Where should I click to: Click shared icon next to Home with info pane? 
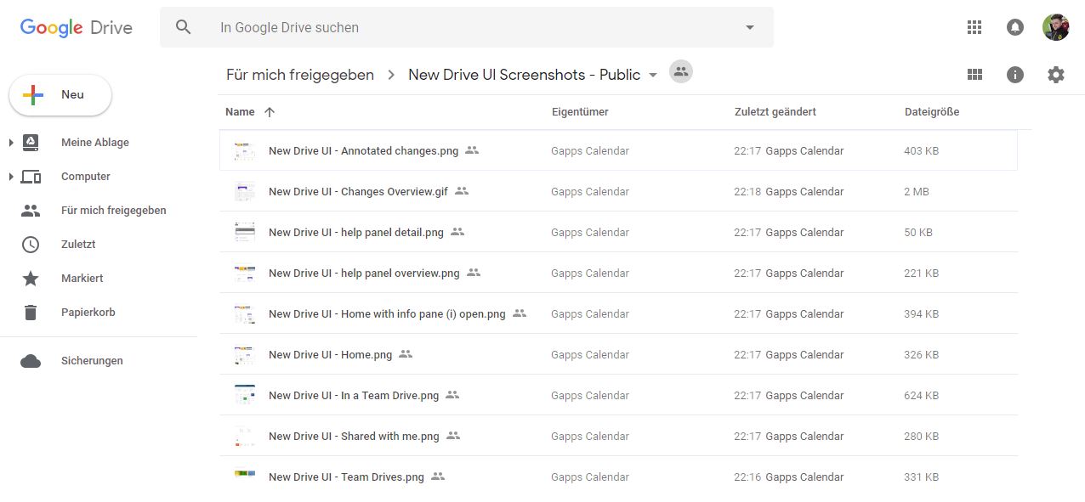pyautogui.click(x=520, y=313)
